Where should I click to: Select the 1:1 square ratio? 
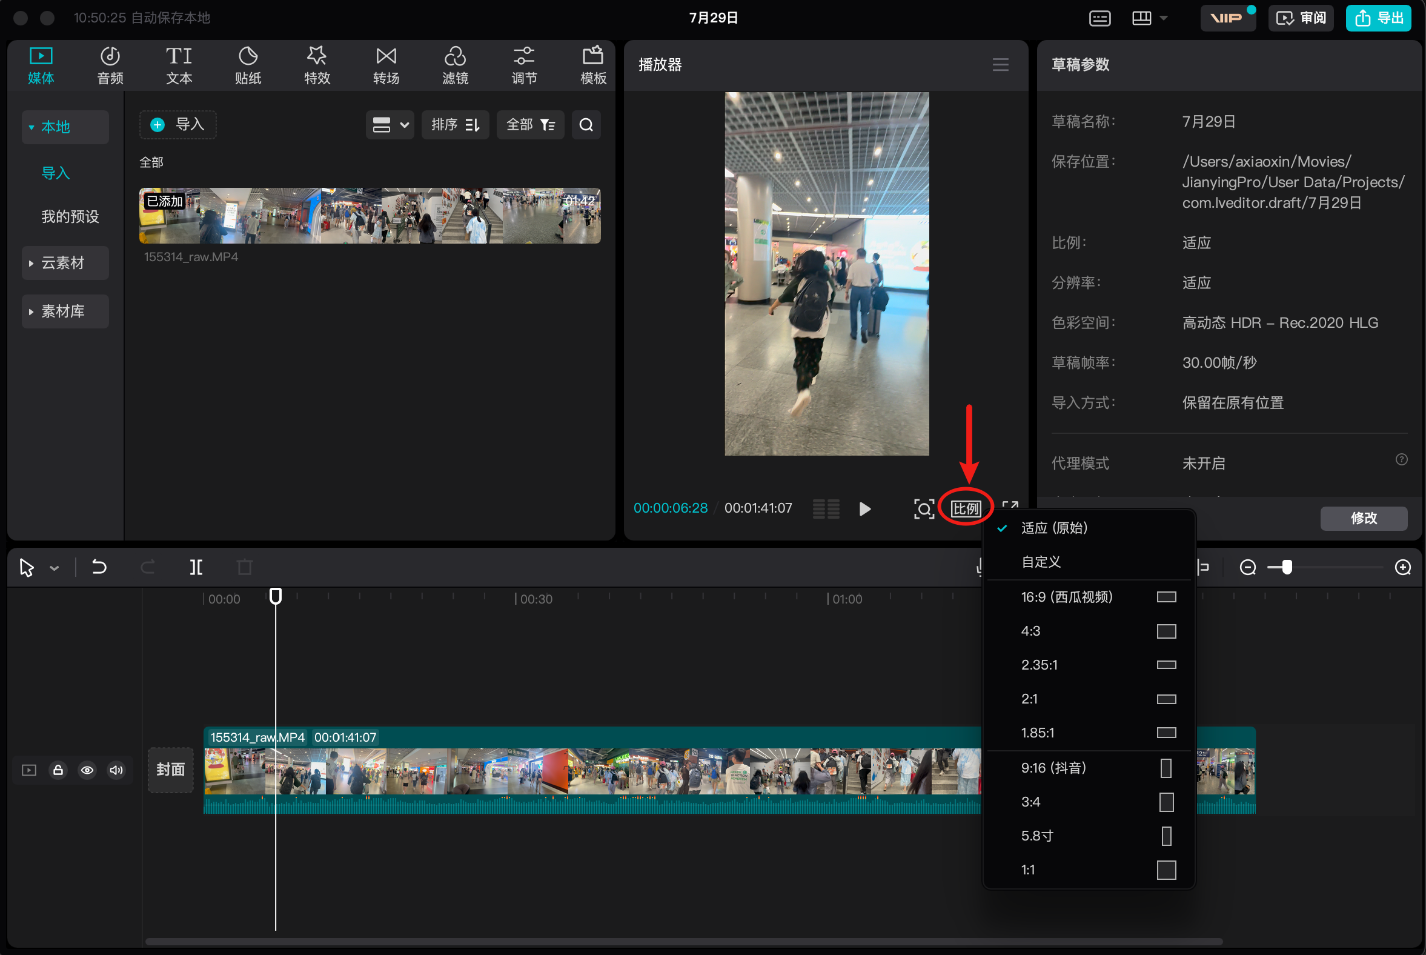click(x=1089, y=870)
